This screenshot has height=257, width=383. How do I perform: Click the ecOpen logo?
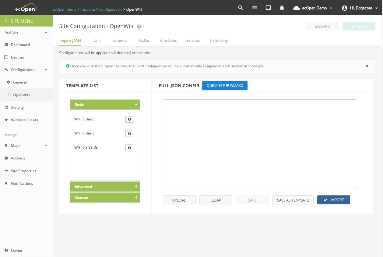pos(26,8)
